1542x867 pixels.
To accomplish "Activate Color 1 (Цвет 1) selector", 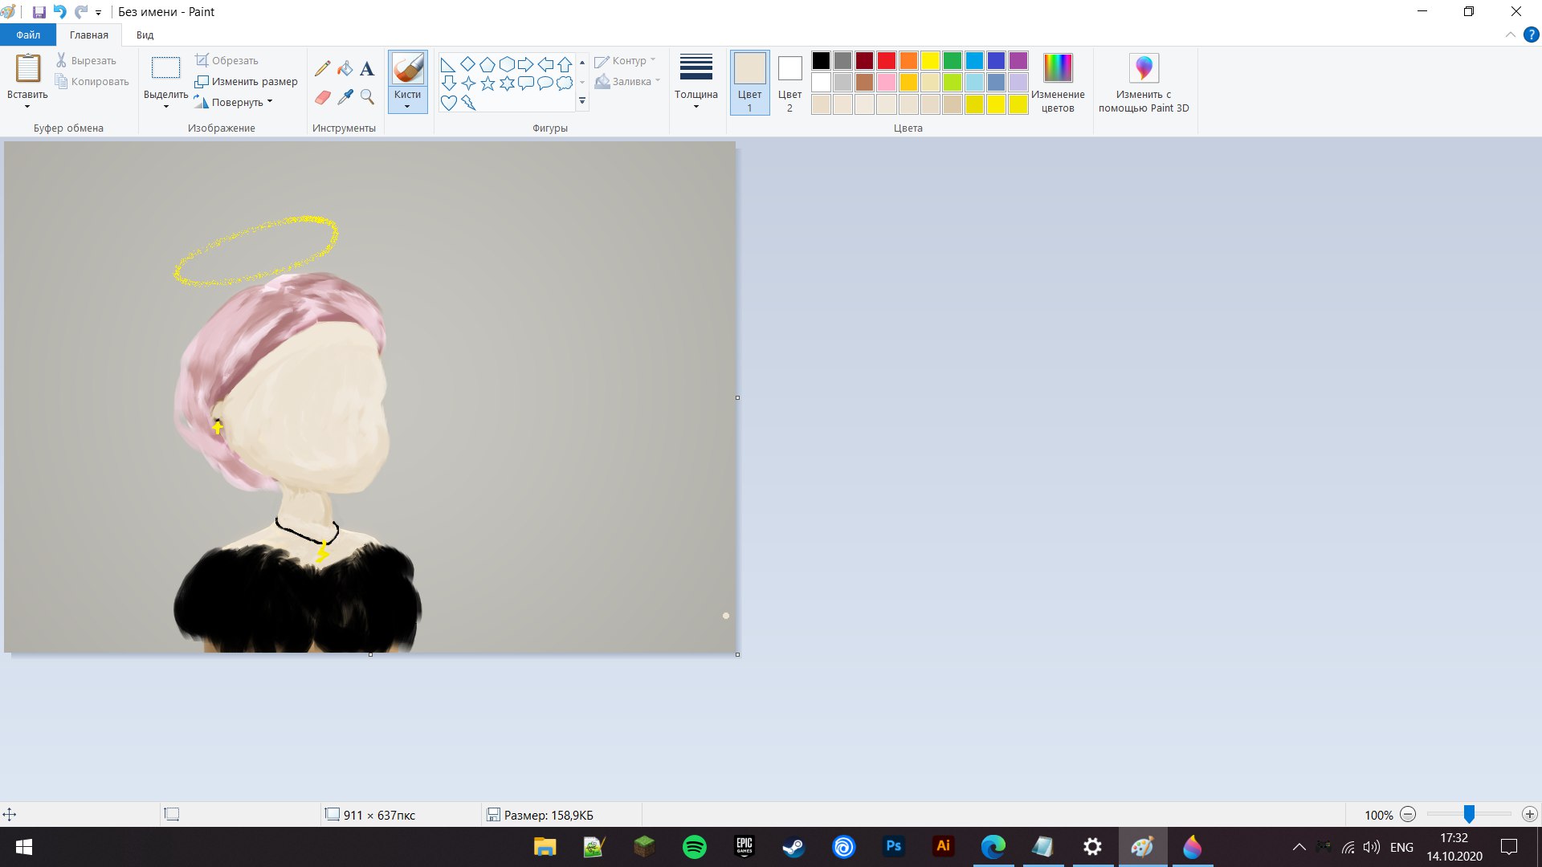I will 749,82.
